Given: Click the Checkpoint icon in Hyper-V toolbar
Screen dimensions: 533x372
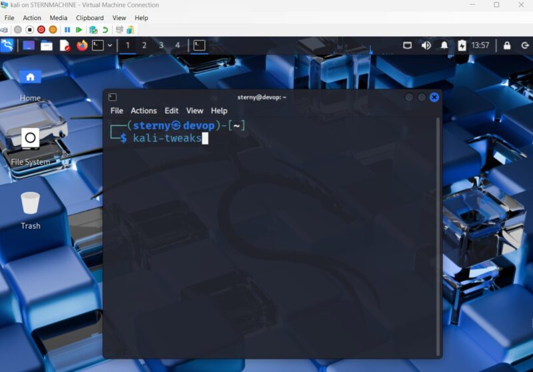Looking at the screenshot, I should click(93, 30).
